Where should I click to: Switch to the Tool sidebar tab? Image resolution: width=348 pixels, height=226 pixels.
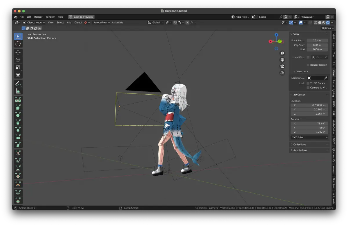[333, 55]
